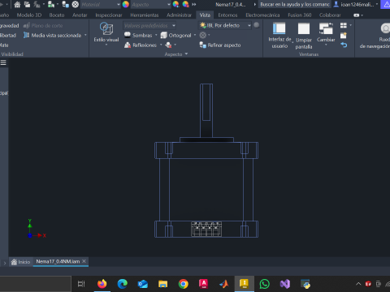Screen dimensions: 390x292
Task: Click Media vista seccionada icon
Action: pos(26,35)
